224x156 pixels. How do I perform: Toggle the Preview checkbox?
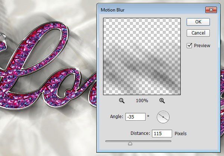(190, 45)
